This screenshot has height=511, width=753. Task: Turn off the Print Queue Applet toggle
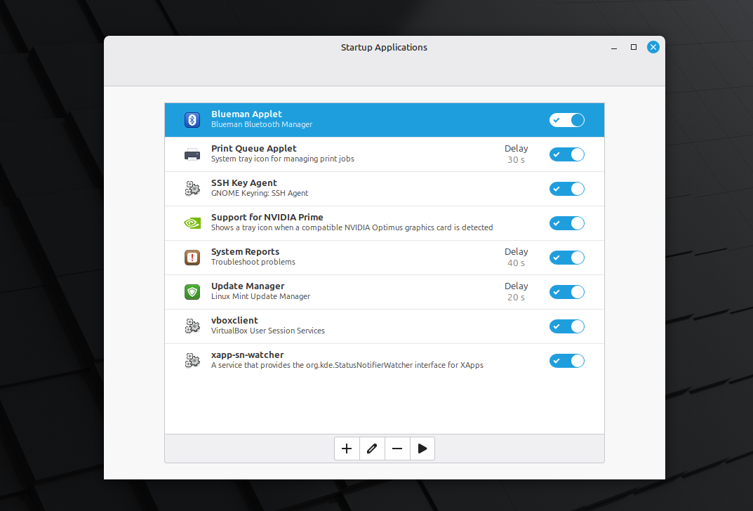click(x=566, y=154)
